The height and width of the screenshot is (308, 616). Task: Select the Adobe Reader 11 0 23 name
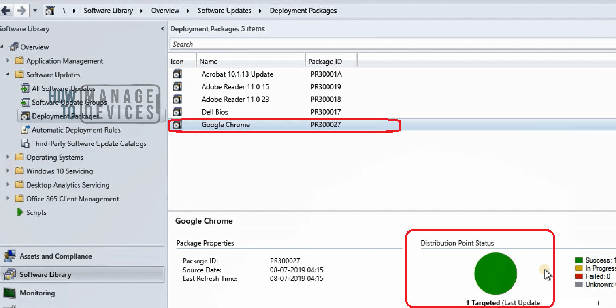click(235, 99)
